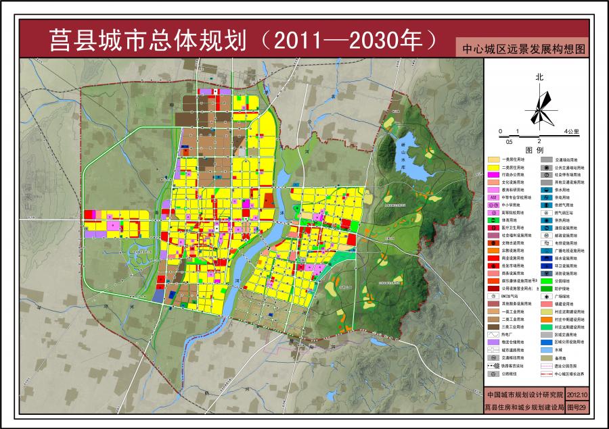
Task: Click the 燃气调压站 legend symbol
Action: (x=547, y=213)
